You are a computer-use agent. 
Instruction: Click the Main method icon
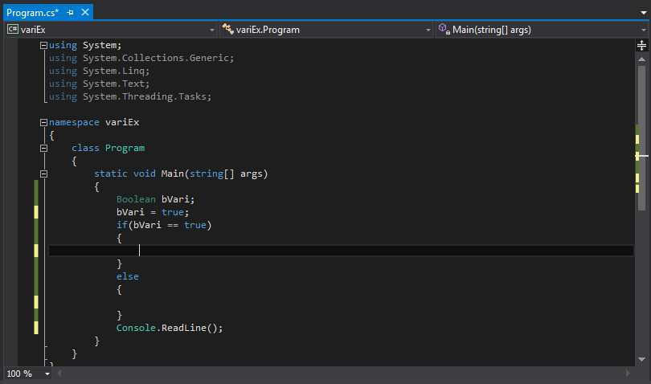coord(444,29)
